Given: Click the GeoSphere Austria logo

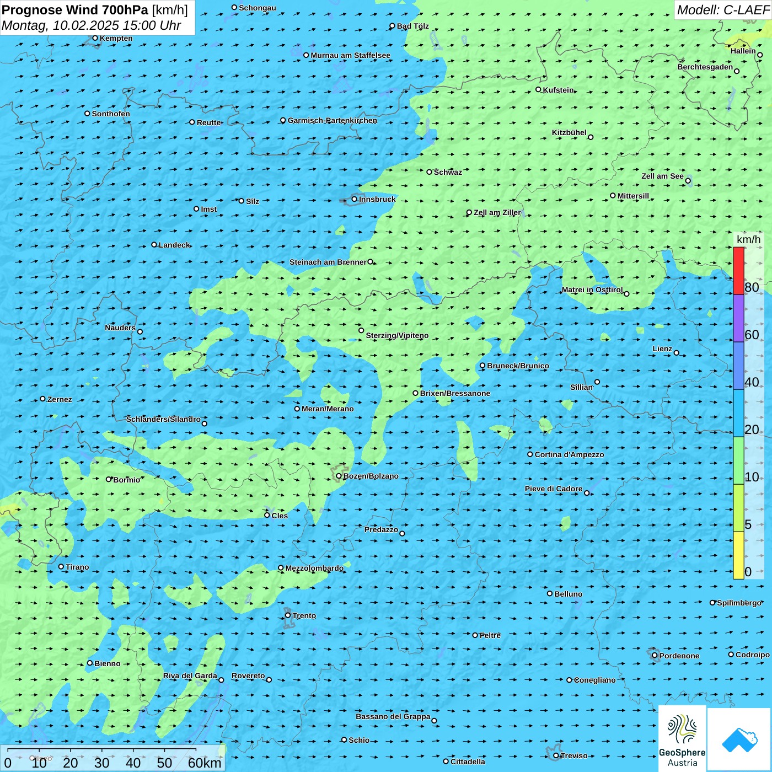Looking at the screenshot, I should pos(682,738).
